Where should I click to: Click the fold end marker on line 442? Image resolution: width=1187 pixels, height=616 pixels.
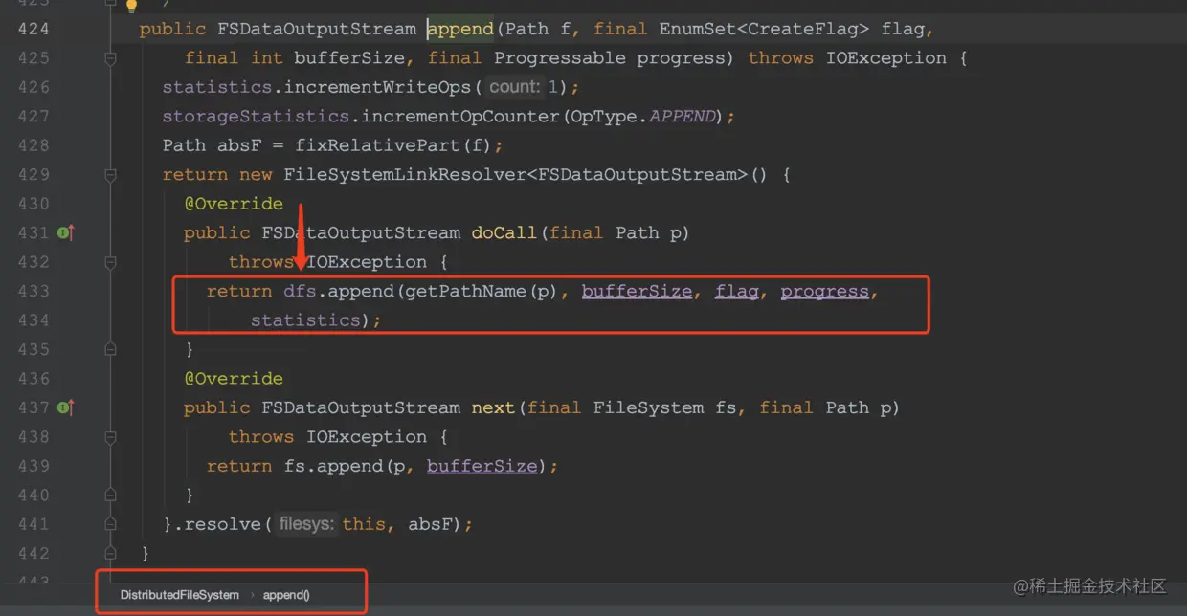[x=110, y=553]
